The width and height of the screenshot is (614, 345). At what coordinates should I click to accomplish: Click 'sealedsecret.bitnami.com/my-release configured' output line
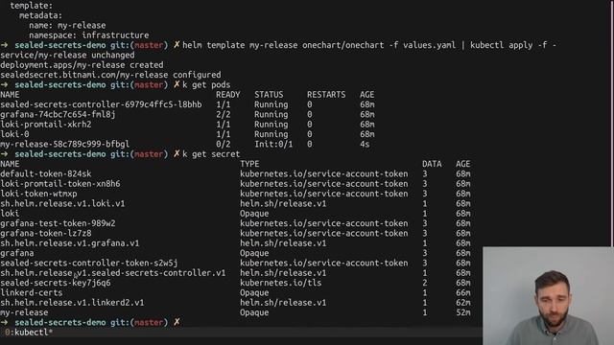point(110,75)
